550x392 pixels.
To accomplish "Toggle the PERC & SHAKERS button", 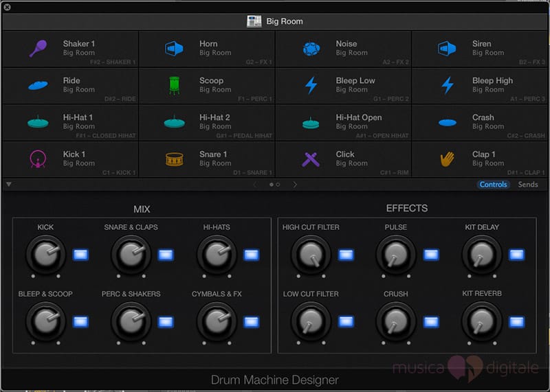I will click(166, 321).
